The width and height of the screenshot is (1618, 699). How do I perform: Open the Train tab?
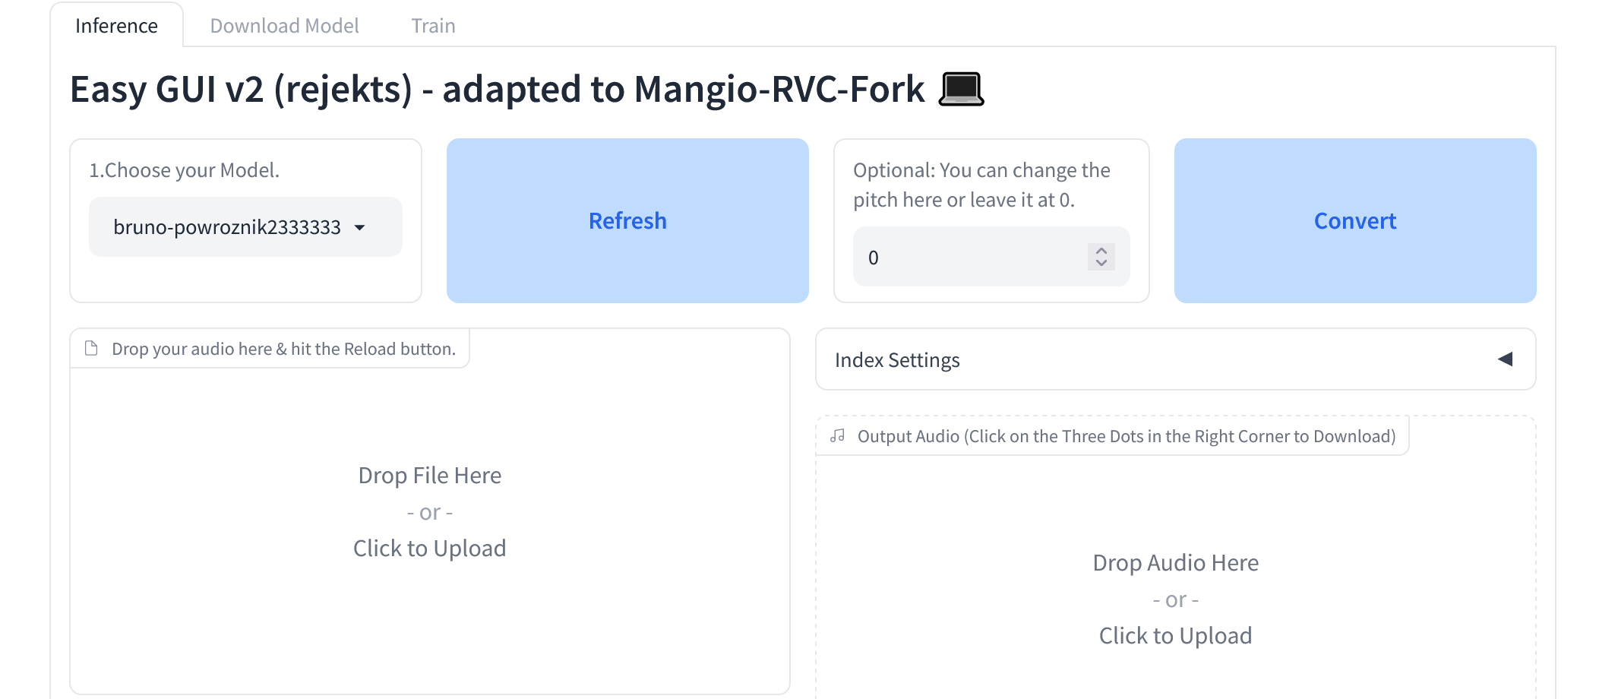433,26
